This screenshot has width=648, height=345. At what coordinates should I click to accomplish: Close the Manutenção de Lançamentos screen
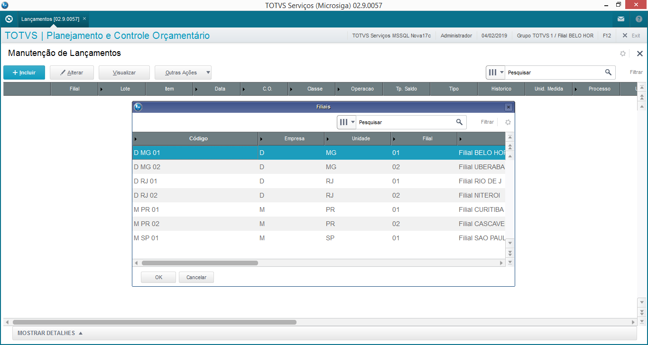click(639, 54)
